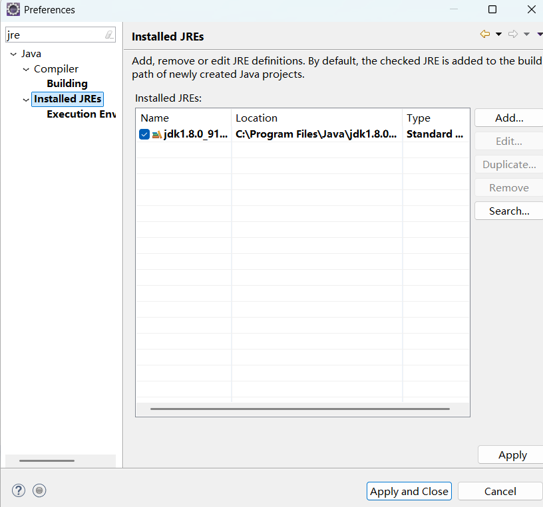Select the Building preferences page

coord(67,83)
